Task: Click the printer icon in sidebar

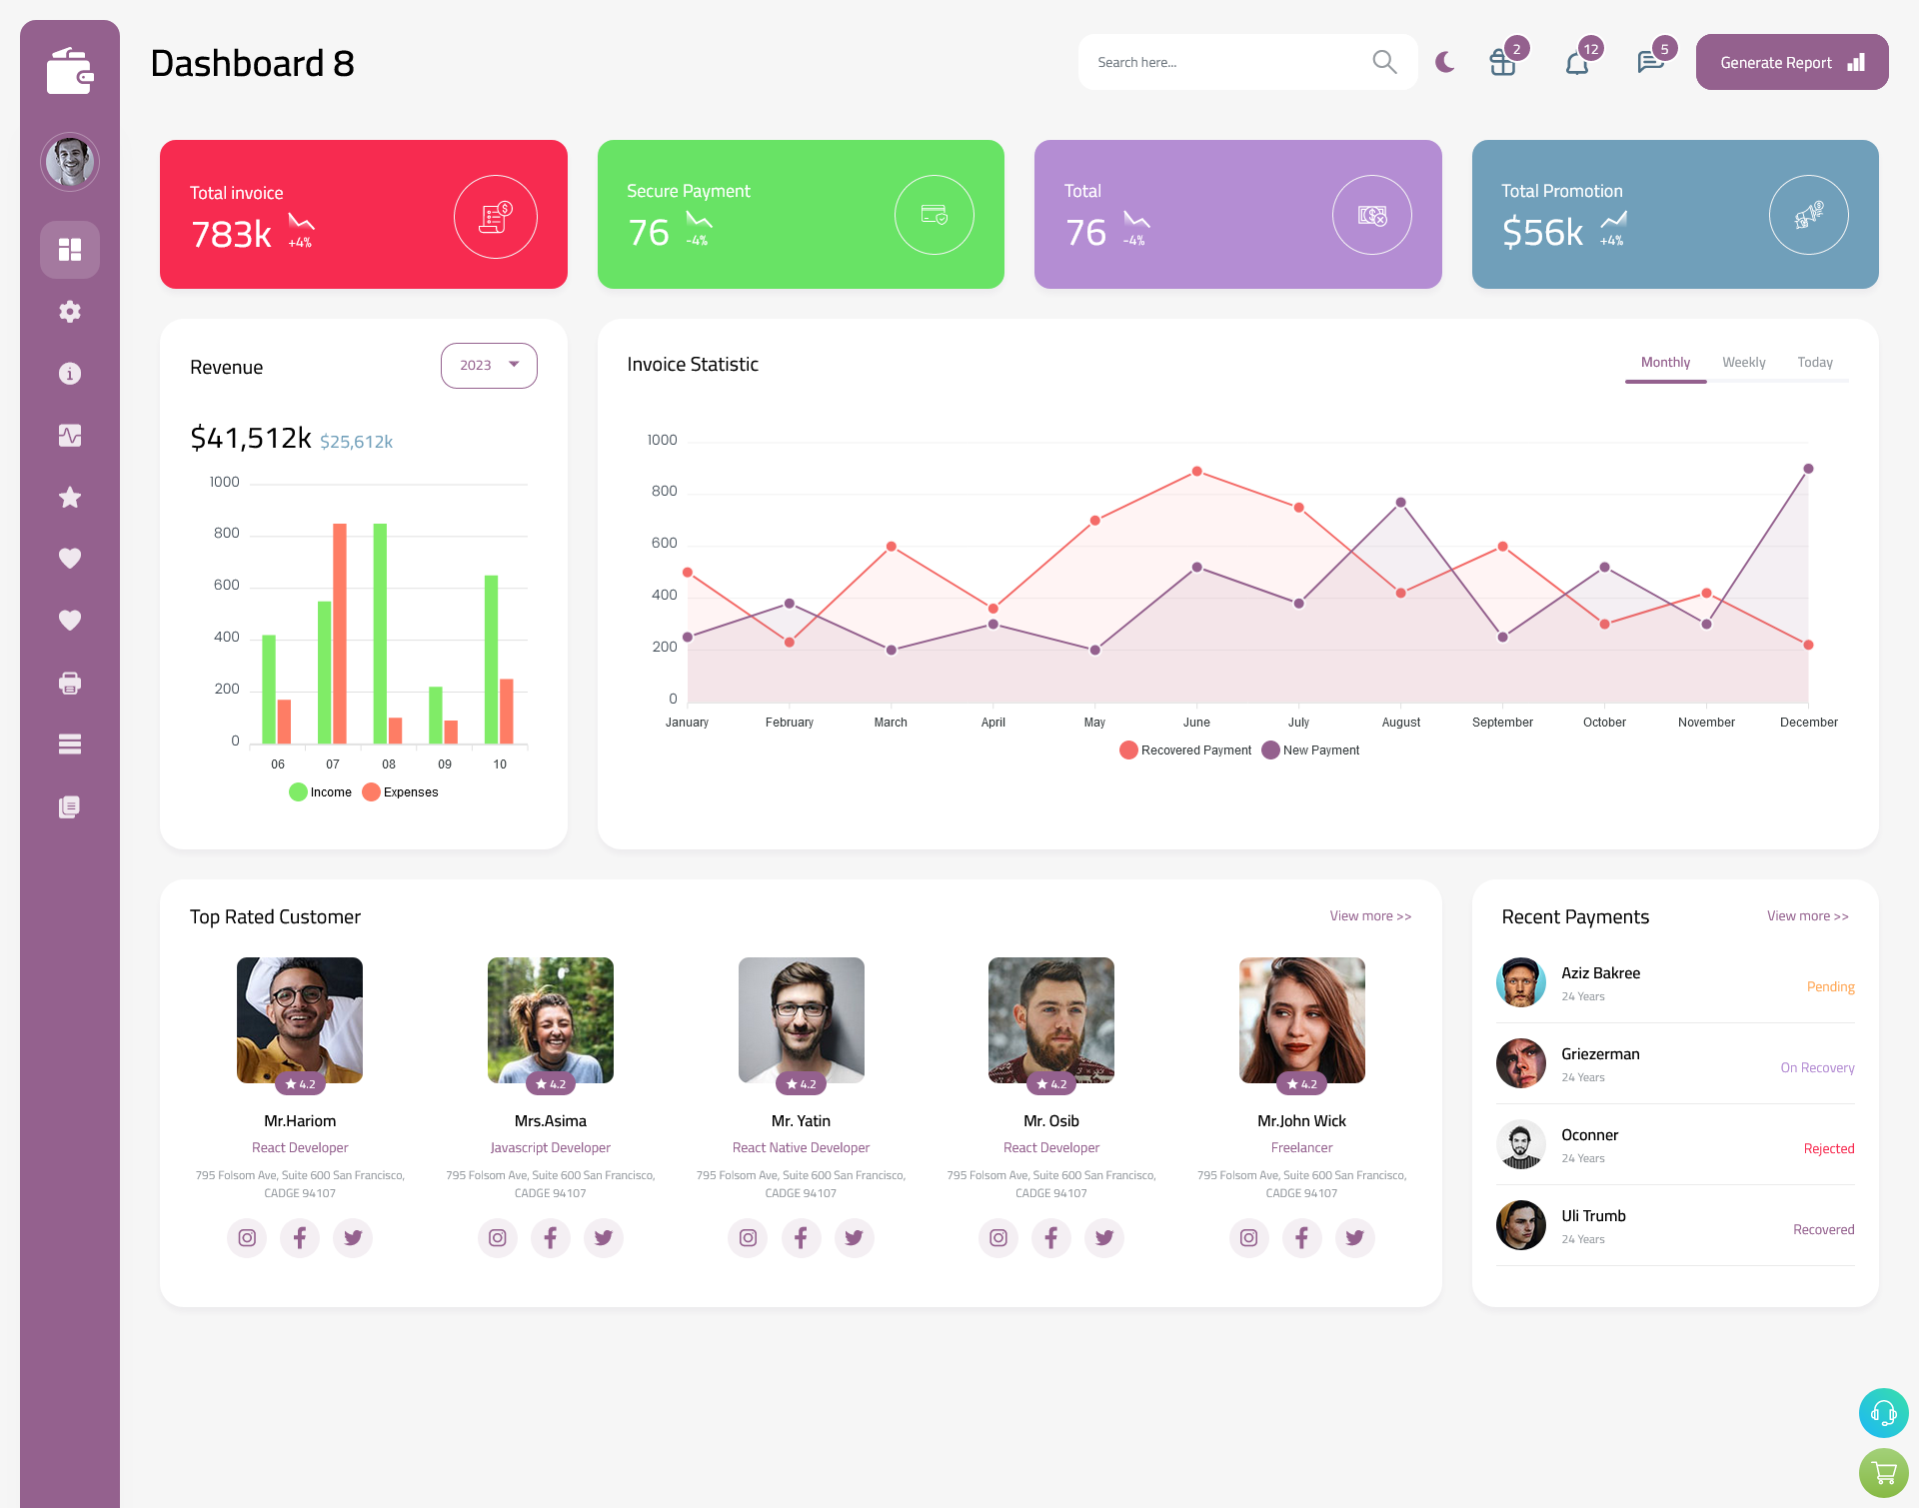Action: [70, 683]
